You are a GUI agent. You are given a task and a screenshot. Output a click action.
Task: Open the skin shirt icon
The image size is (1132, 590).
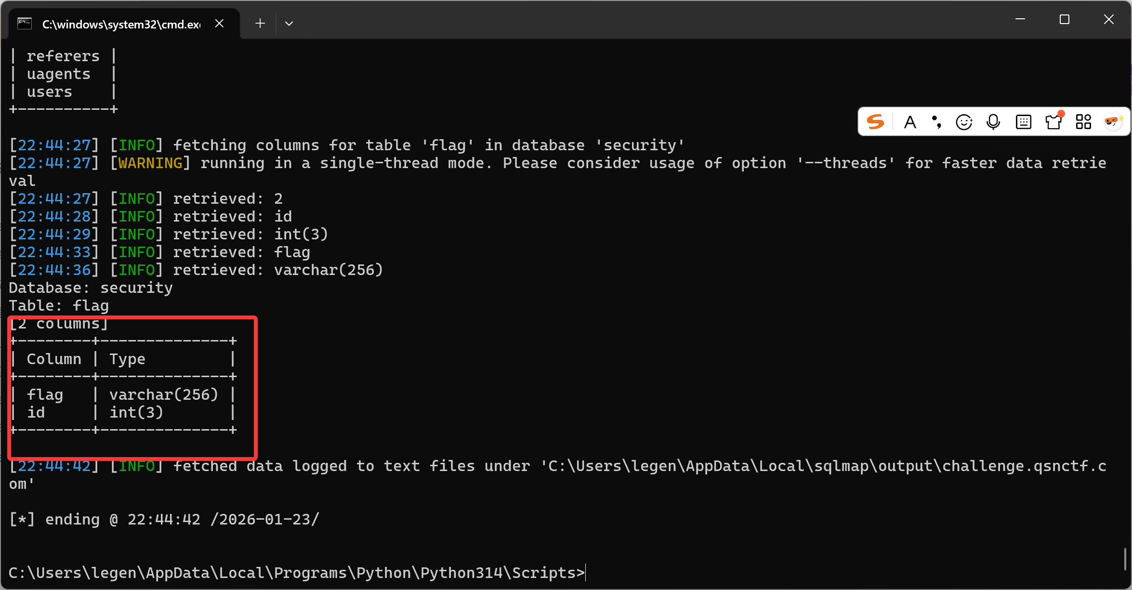click(x=1053, y=122)
